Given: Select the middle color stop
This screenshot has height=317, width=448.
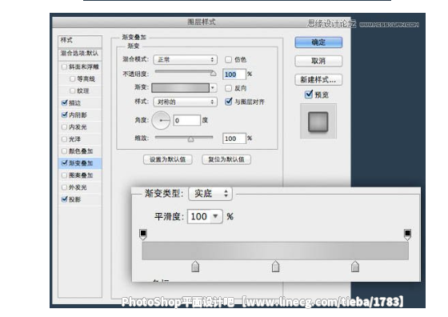Looking at the screenshot, I should point(275,267).
